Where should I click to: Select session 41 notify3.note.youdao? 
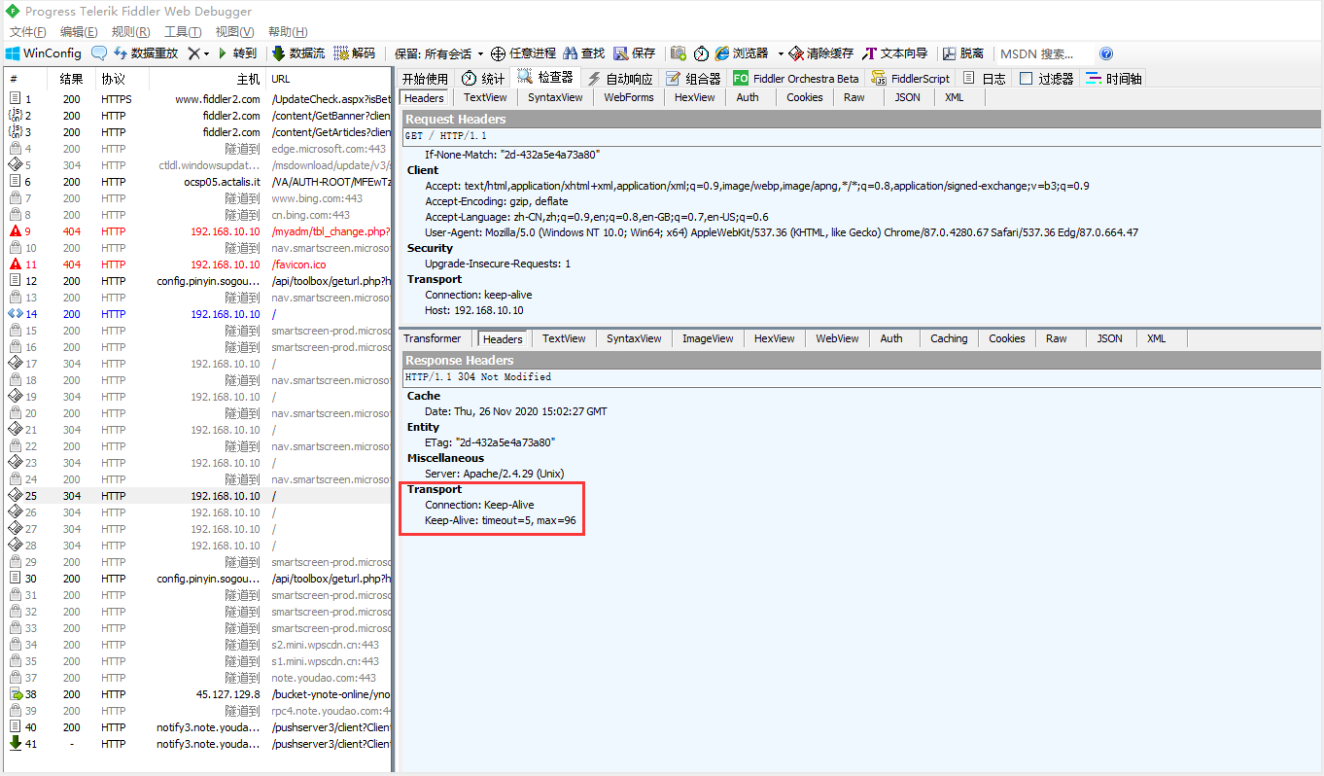coord(197,744)
